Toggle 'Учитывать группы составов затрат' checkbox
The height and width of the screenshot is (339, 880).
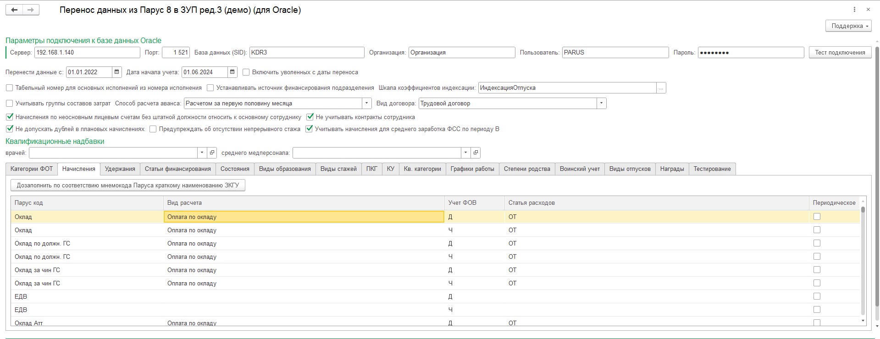pos(9,103)
